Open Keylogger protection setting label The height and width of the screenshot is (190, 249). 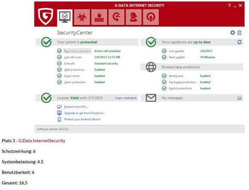click(x=182, y=82)
